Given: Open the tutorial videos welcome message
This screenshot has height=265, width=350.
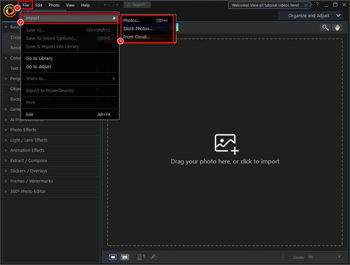Looking at the screenshot, I should (x=265, y=5).
